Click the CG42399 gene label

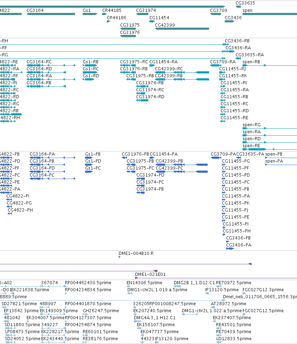pyautogui.click(x=165, y=25)
